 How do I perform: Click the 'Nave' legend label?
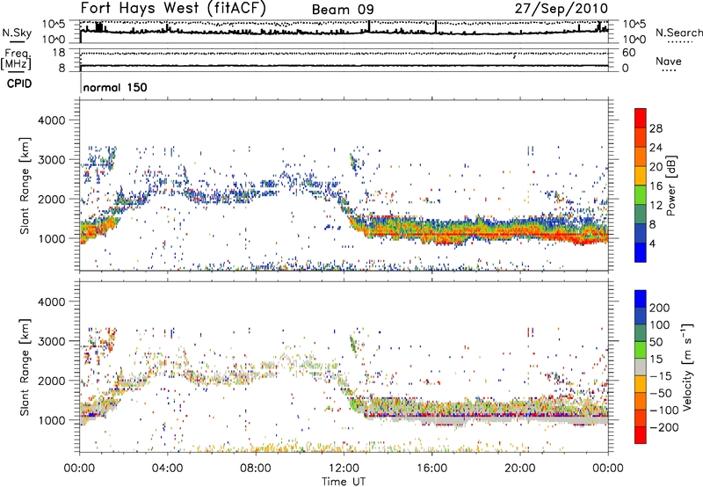(668, 61)
